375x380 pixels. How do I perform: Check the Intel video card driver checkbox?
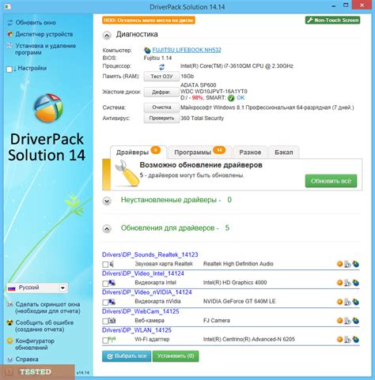105,284
